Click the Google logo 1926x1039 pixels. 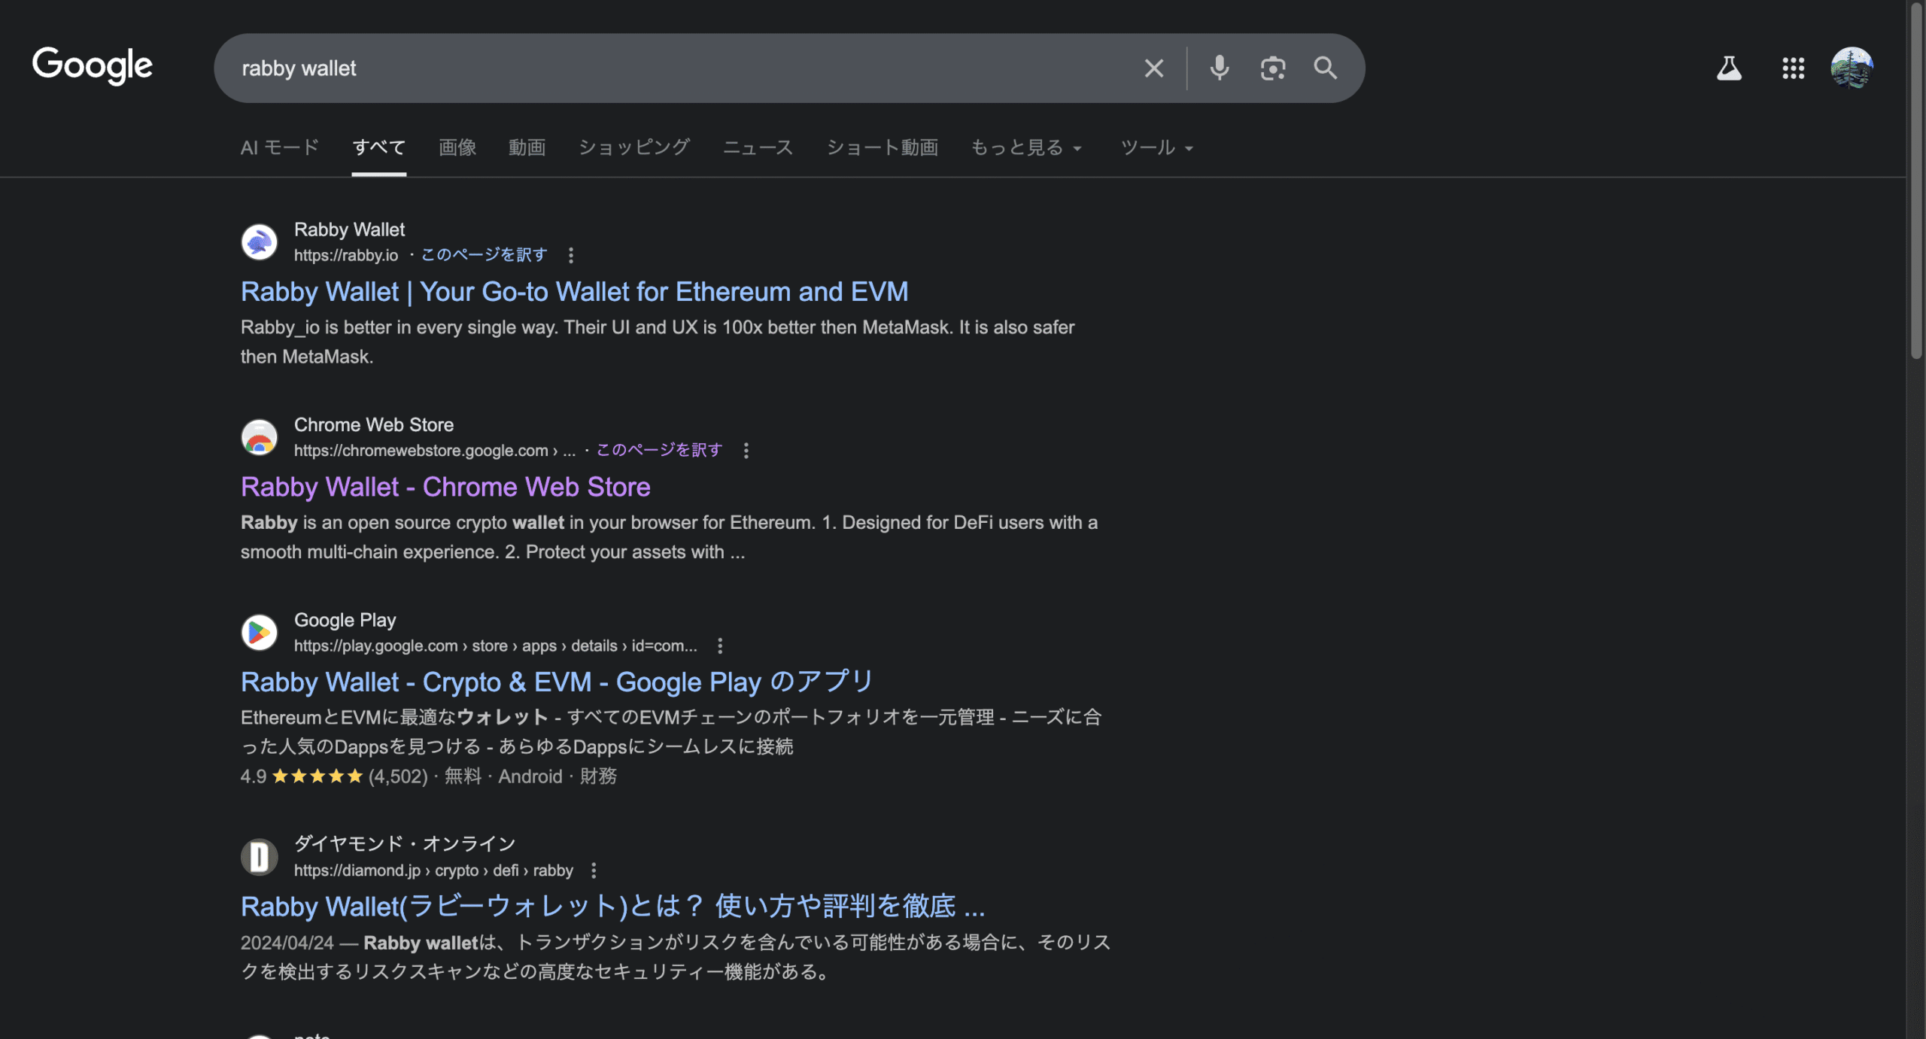[93, 66]
